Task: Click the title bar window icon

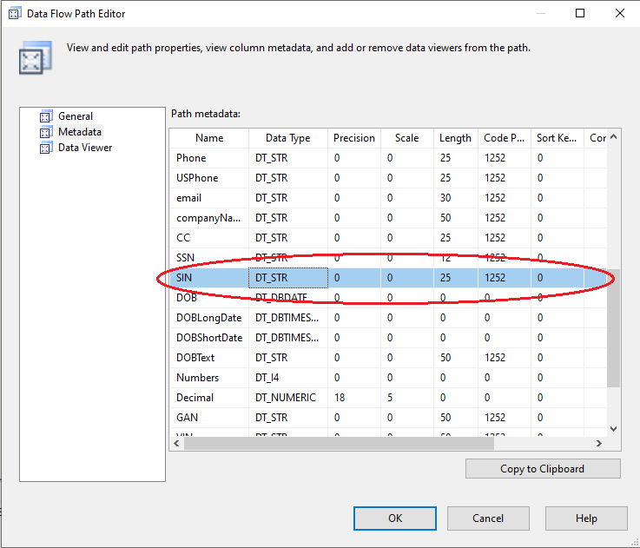Action: pyautogui.click(x=14, y=13)
